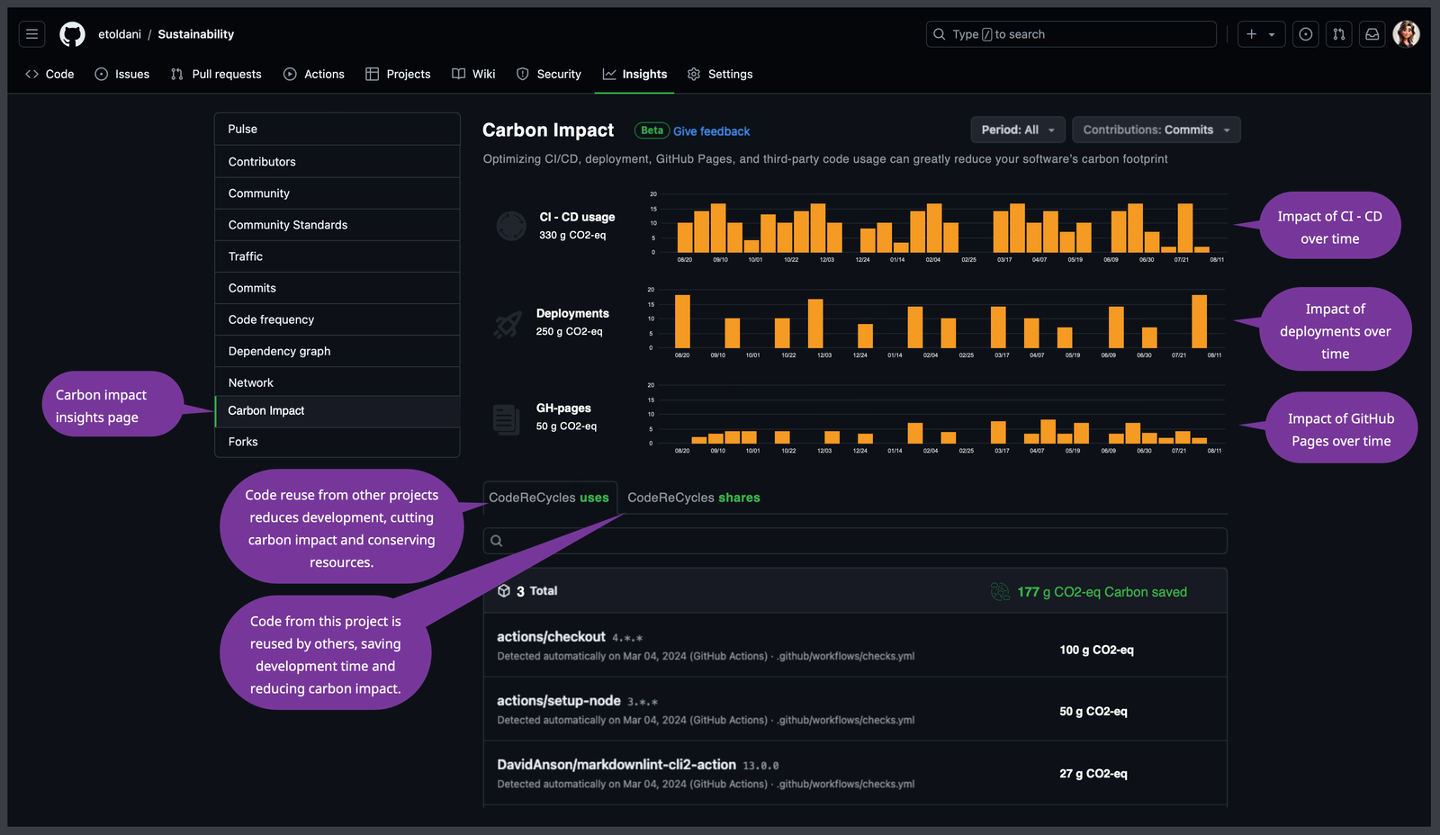Open the pull requests icon in header
Image resolution: width=1440 pixels, height=835 pixels.
click(x=1338, y=34)
